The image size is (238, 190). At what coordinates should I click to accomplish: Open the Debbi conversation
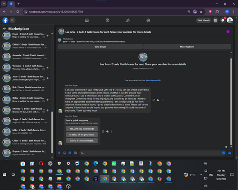(26, 46)
